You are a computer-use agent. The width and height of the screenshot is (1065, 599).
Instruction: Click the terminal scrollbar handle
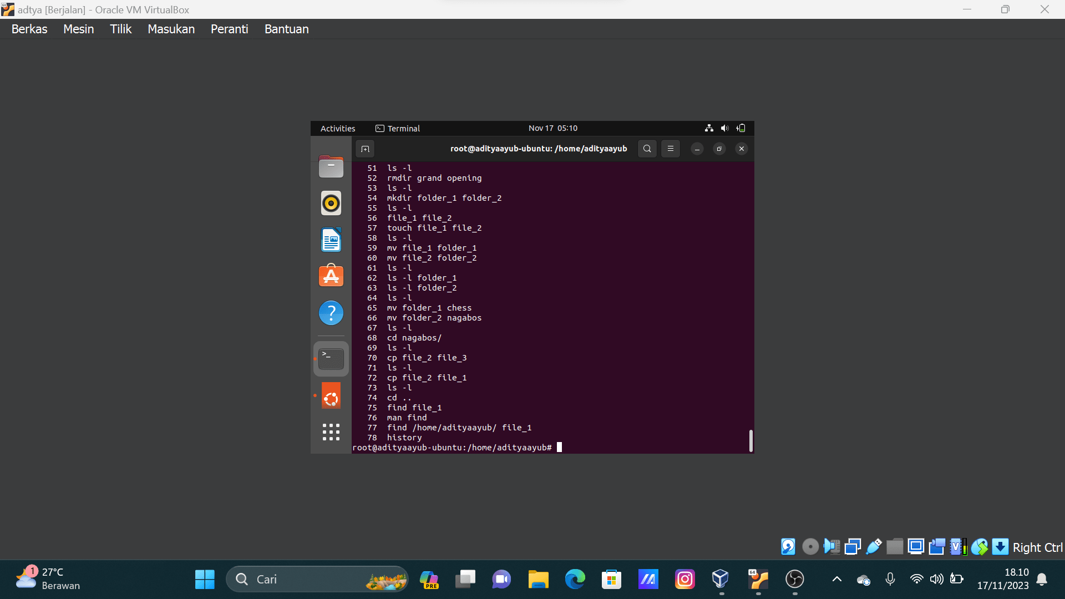point(750,441)
